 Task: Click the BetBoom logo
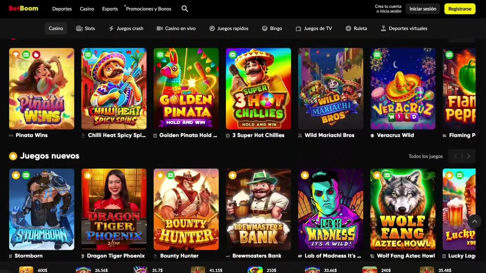click(24, 8)
